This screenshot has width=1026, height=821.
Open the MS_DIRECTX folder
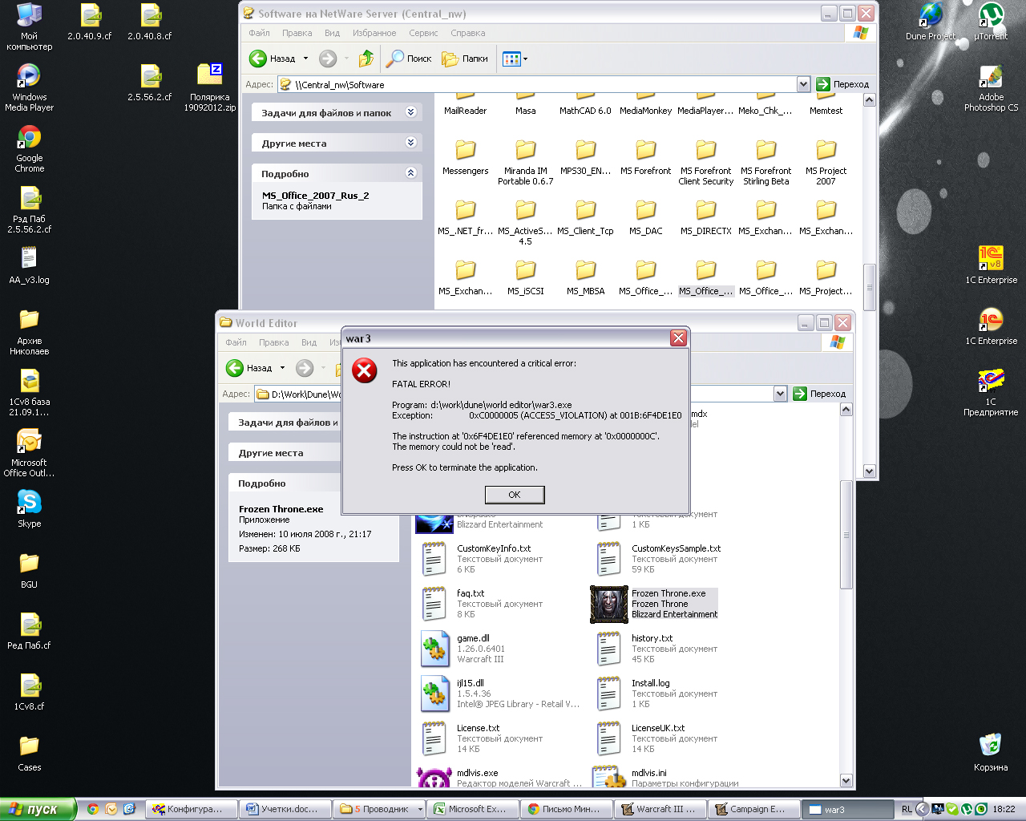point(706,218)
